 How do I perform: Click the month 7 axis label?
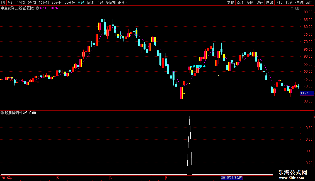(x=166, y=178)
